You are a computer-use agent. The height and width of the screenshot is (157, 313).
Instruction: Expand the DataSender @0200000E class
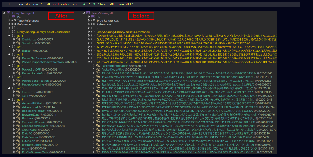coord(14,137)
